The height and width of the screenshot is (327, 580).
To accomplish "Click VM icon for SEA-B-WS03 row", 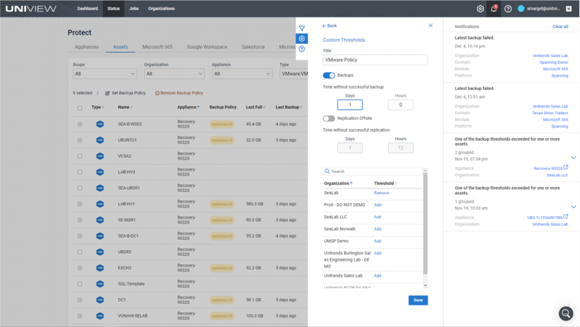I will click(x=100, y=124).
